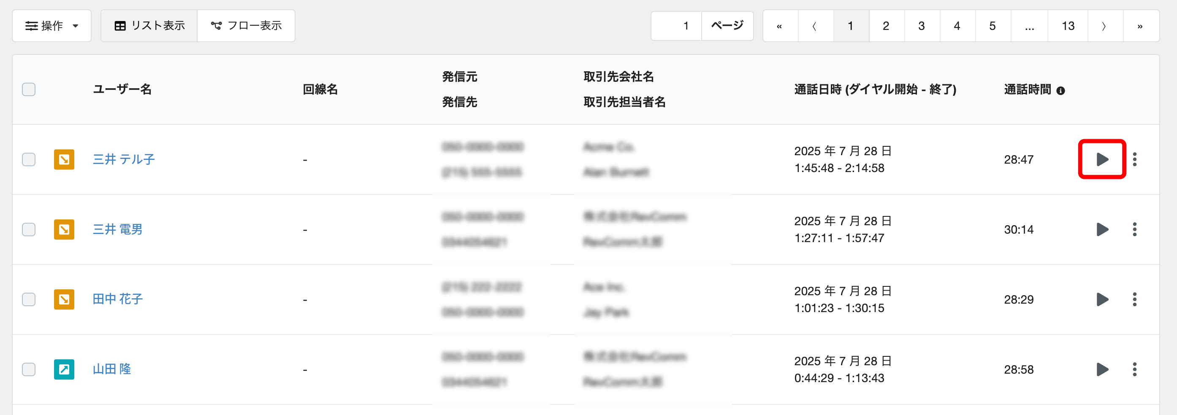Screen dimensions: 1177x415
Task: Click the 発信先 header label
Action: (x=460, y=102)
